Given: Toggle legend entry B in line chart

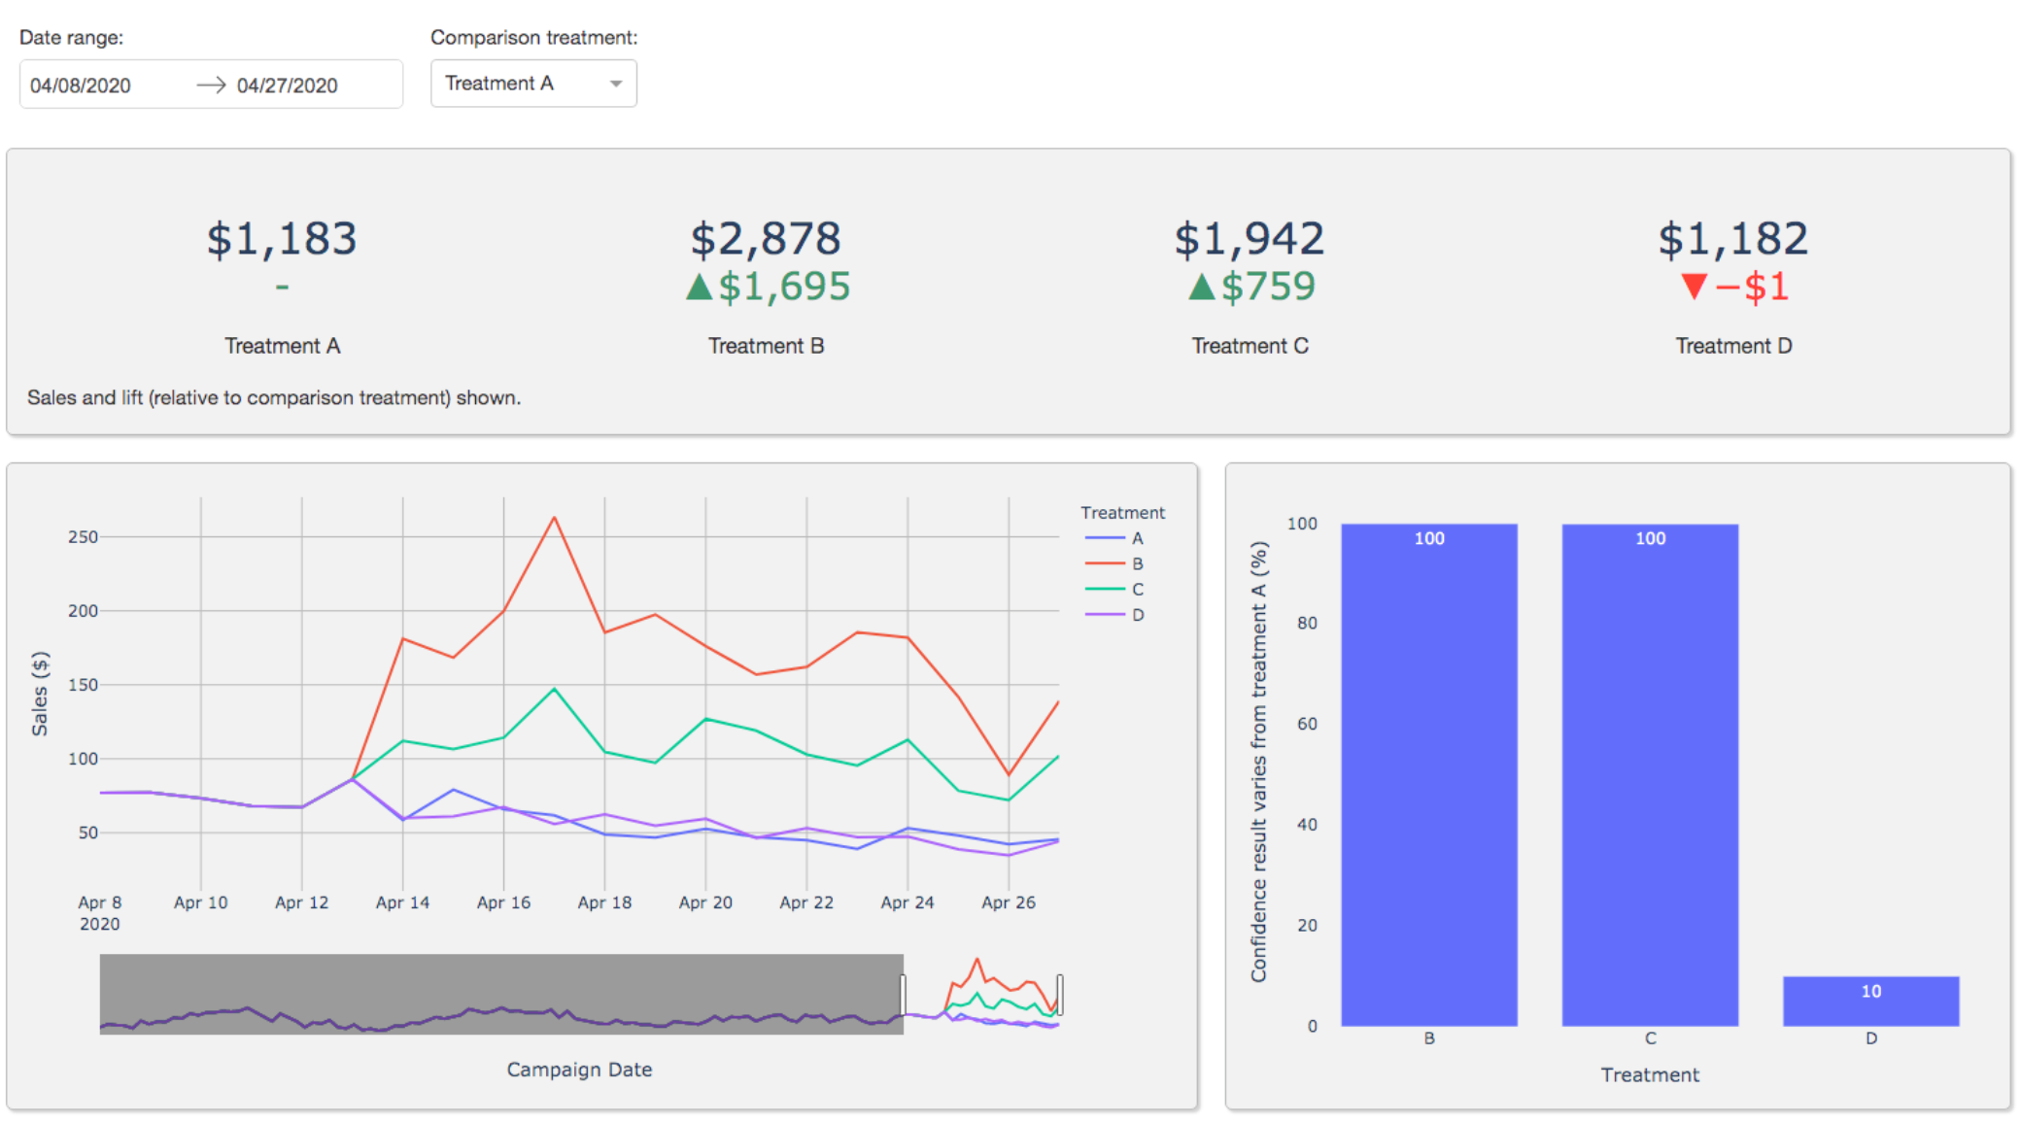Looking at the screenshot, I should click(1114, 563).
